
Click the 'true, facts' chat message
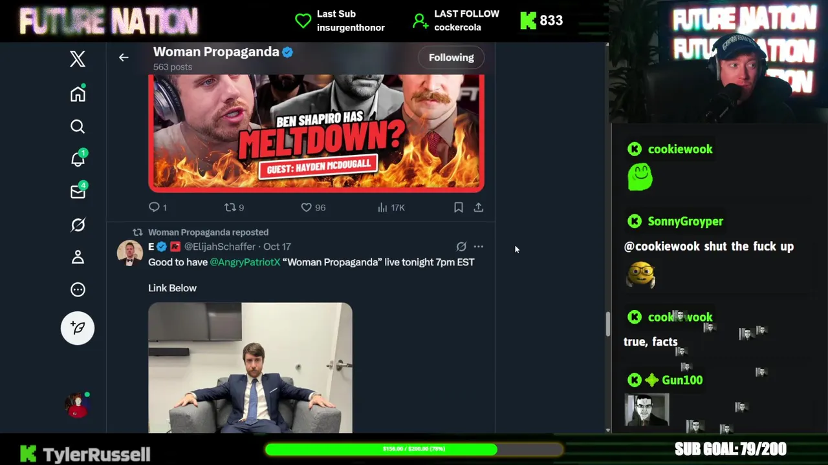(x=651, y=342)
